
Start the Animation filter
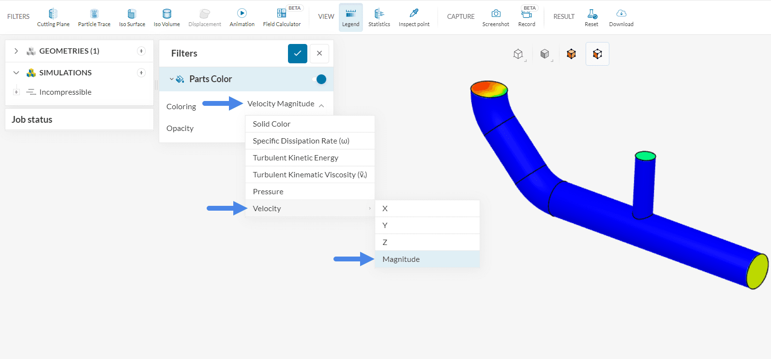tap(242, 17)
